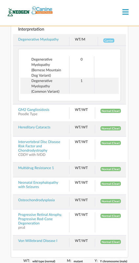Select the Common Variant sub-row

(x=69, y=86)
